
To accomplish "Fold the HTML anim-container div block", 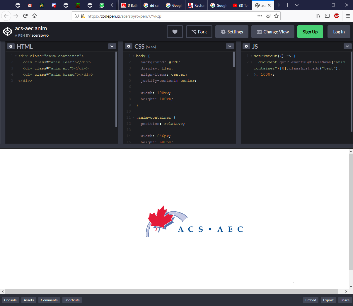I will [x=16, y=56].
